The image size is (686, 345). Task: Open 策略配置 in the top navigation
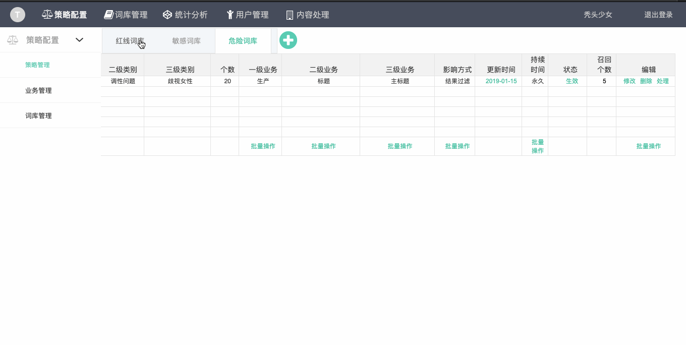click(71, 15)
